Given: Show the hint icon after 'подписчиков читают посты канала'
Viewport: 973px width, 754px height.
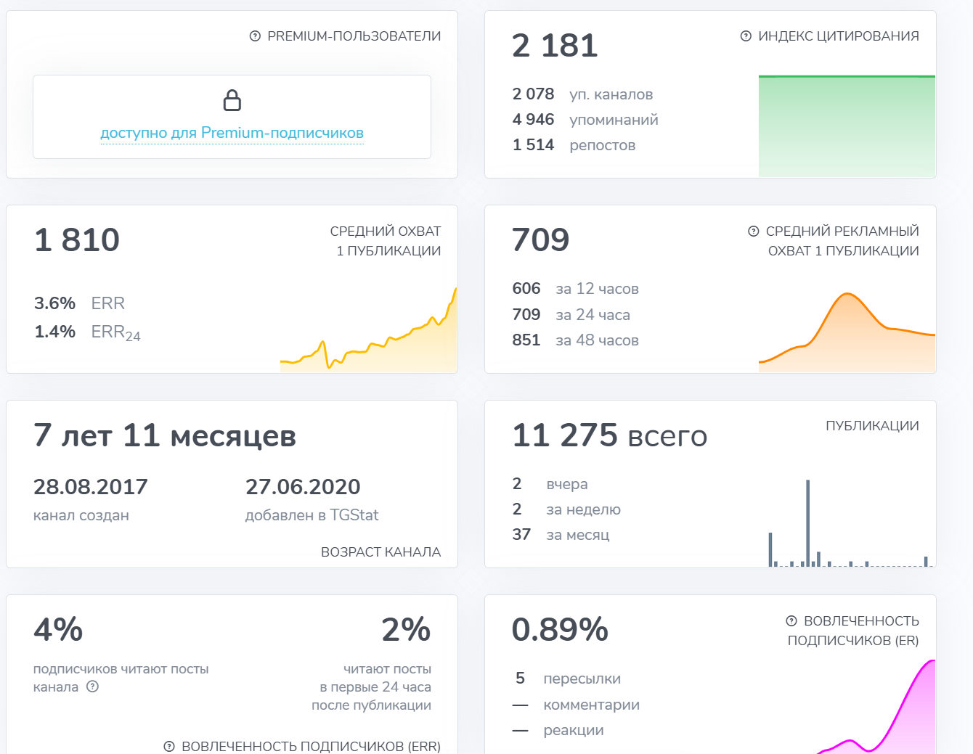Looking at the screenshot, I should tap(92, 687).
